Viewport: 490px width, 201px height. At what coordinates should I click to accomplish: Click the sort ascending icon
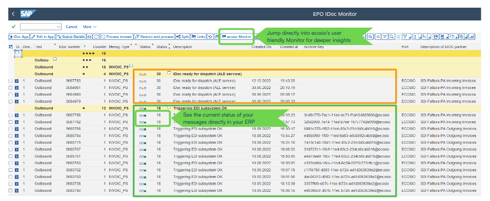tap(378, 37)
